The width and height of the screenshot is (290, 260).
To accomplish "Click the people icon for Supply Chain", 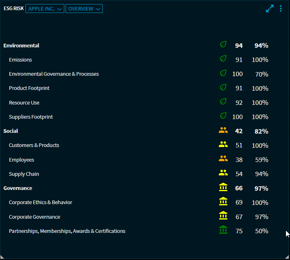I will click(x=223, y=173).
